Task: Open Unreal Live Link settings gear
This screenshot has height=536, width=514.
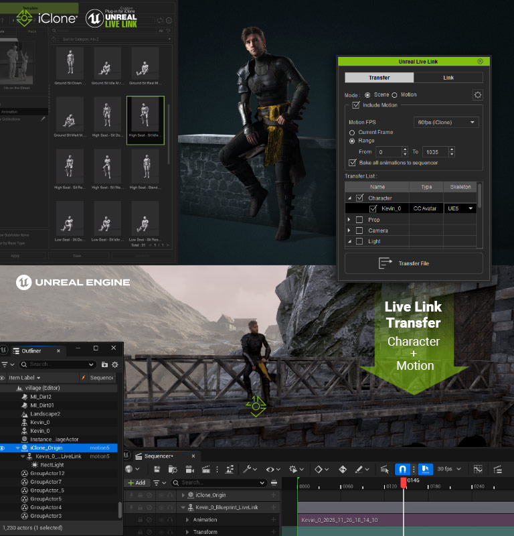Action: (477, 94)
